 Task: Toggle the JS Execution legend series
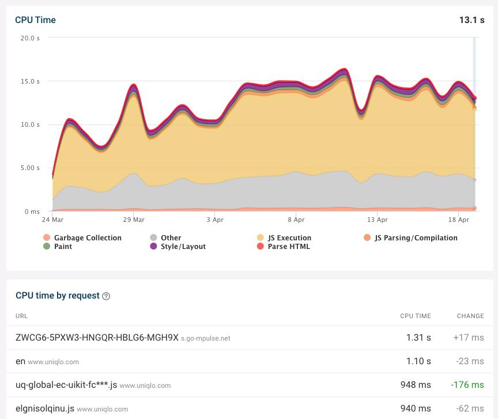[284, 237]
